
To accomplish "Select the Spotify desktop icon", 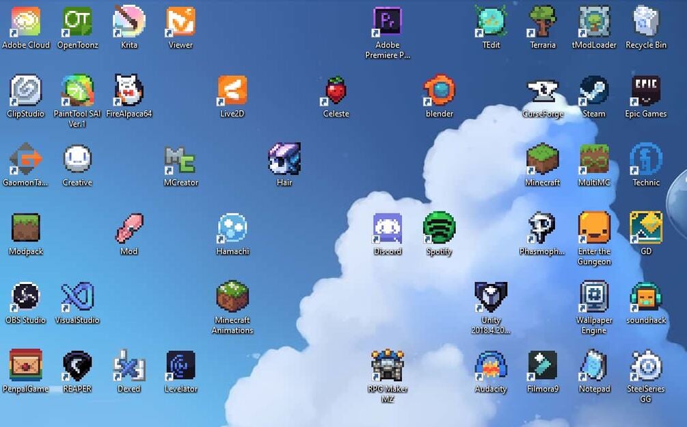I will [x=439, y=228].
